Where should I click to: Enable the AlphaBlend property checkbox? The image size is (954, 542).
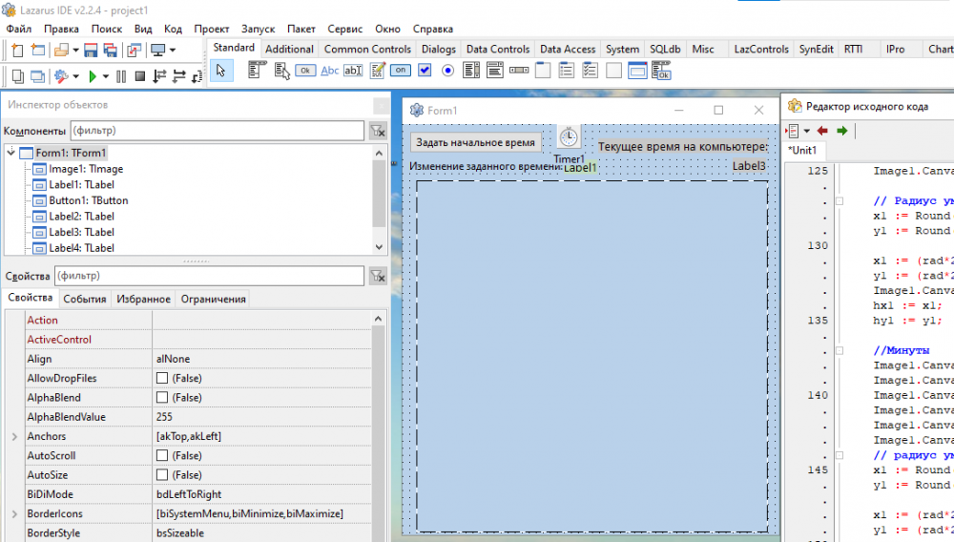pyautogui.click(x=162, y=398)
